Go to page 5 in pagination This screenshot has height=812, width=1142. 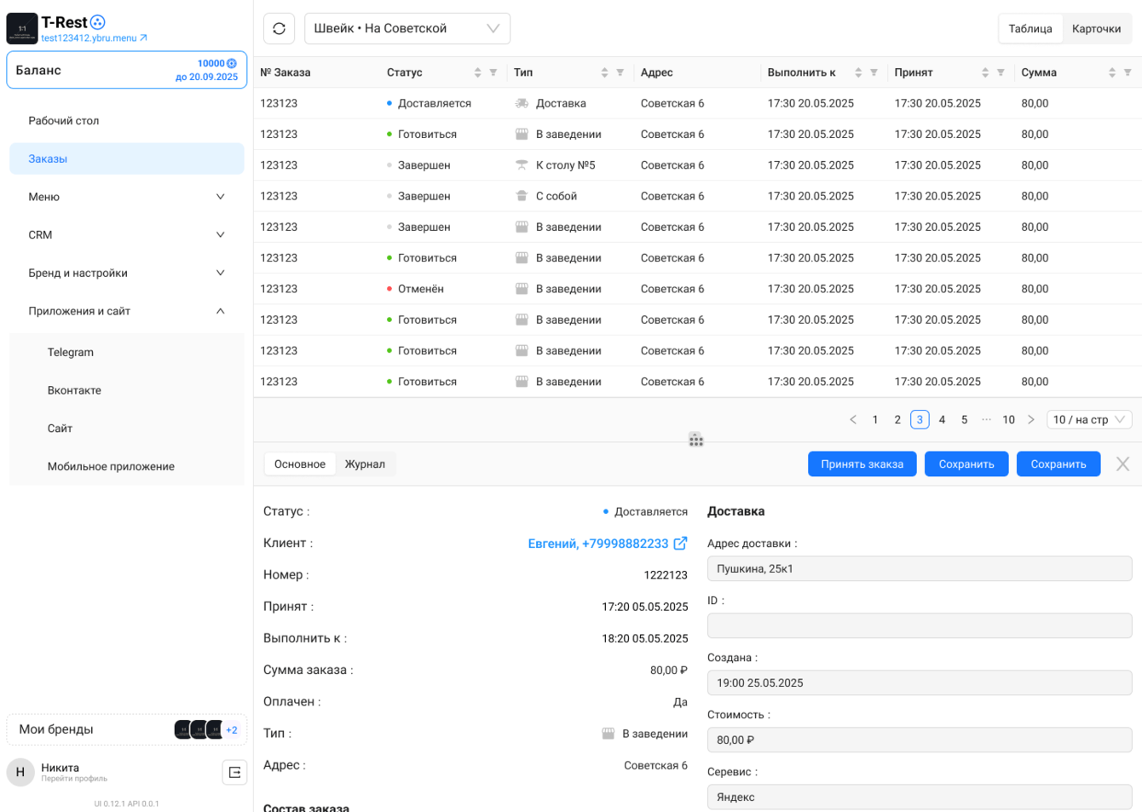(964, 419)
